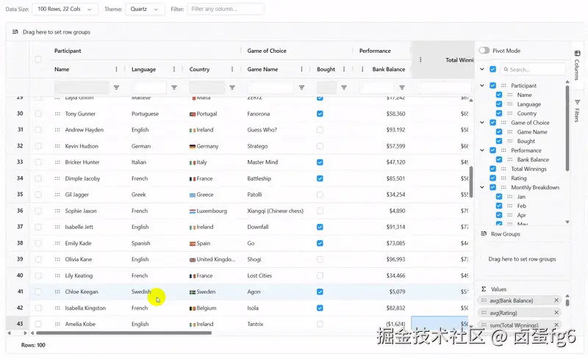Select the Dimple Jacoby name cell
This screenshot has height=359, width=588.
[82, 178]
